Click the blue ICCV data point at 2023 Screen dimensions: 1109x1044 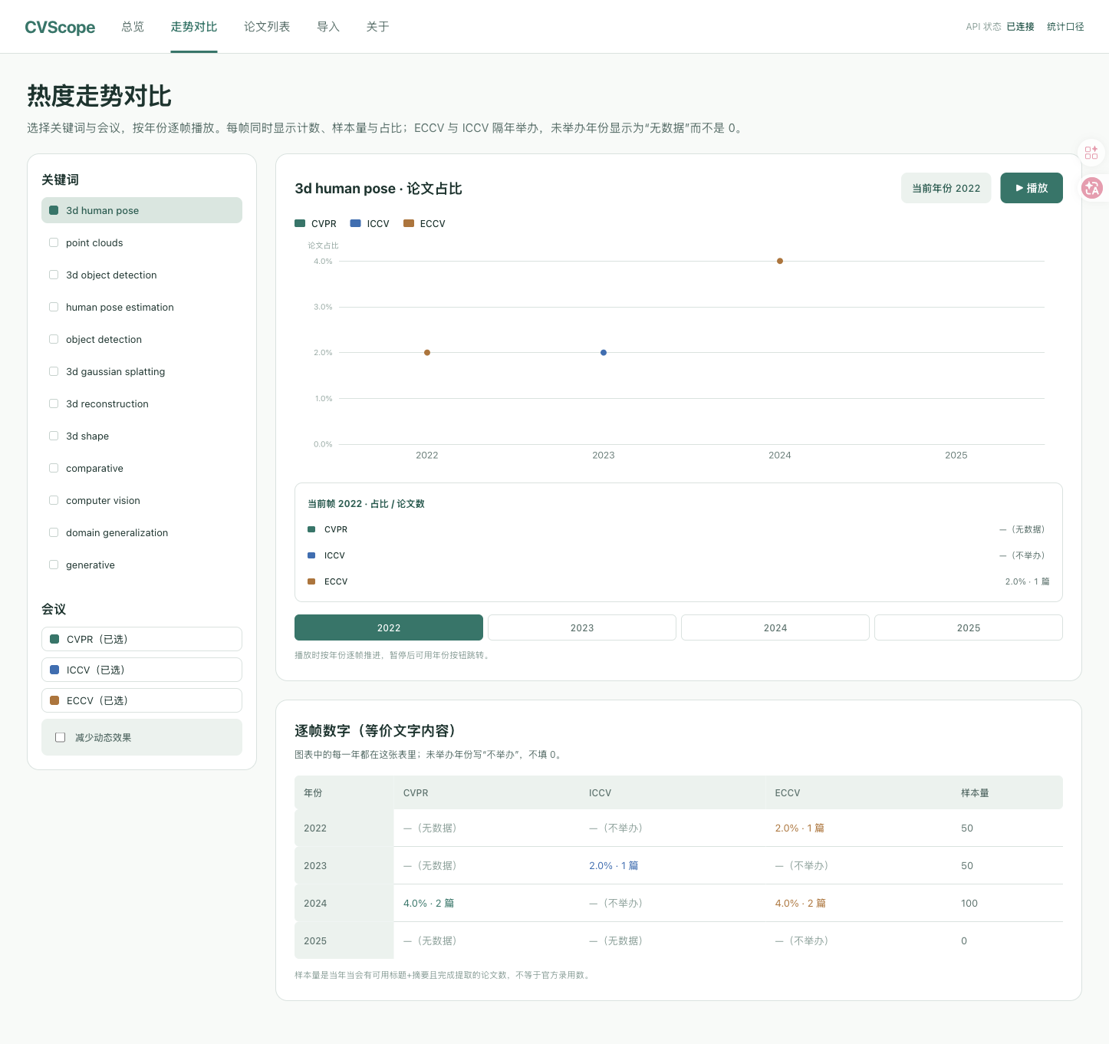pyautogui.click(x=604, y=353)
